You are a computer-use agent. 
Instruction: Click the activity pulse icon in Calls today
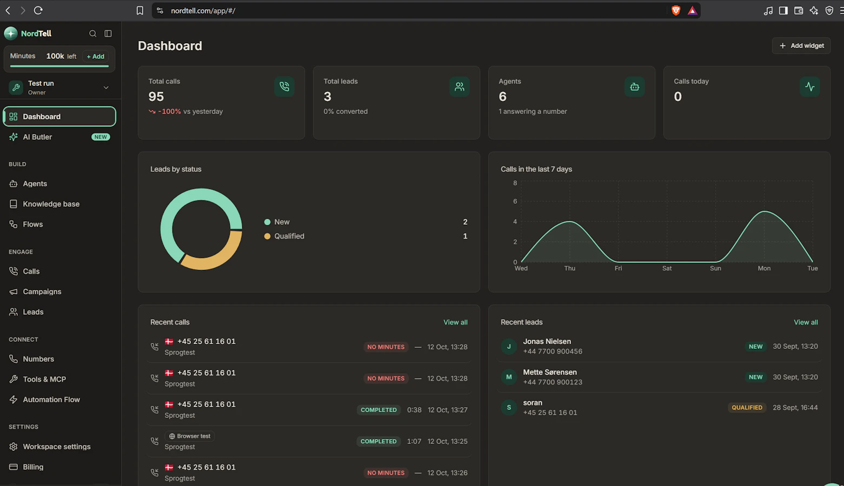(810, 86)
